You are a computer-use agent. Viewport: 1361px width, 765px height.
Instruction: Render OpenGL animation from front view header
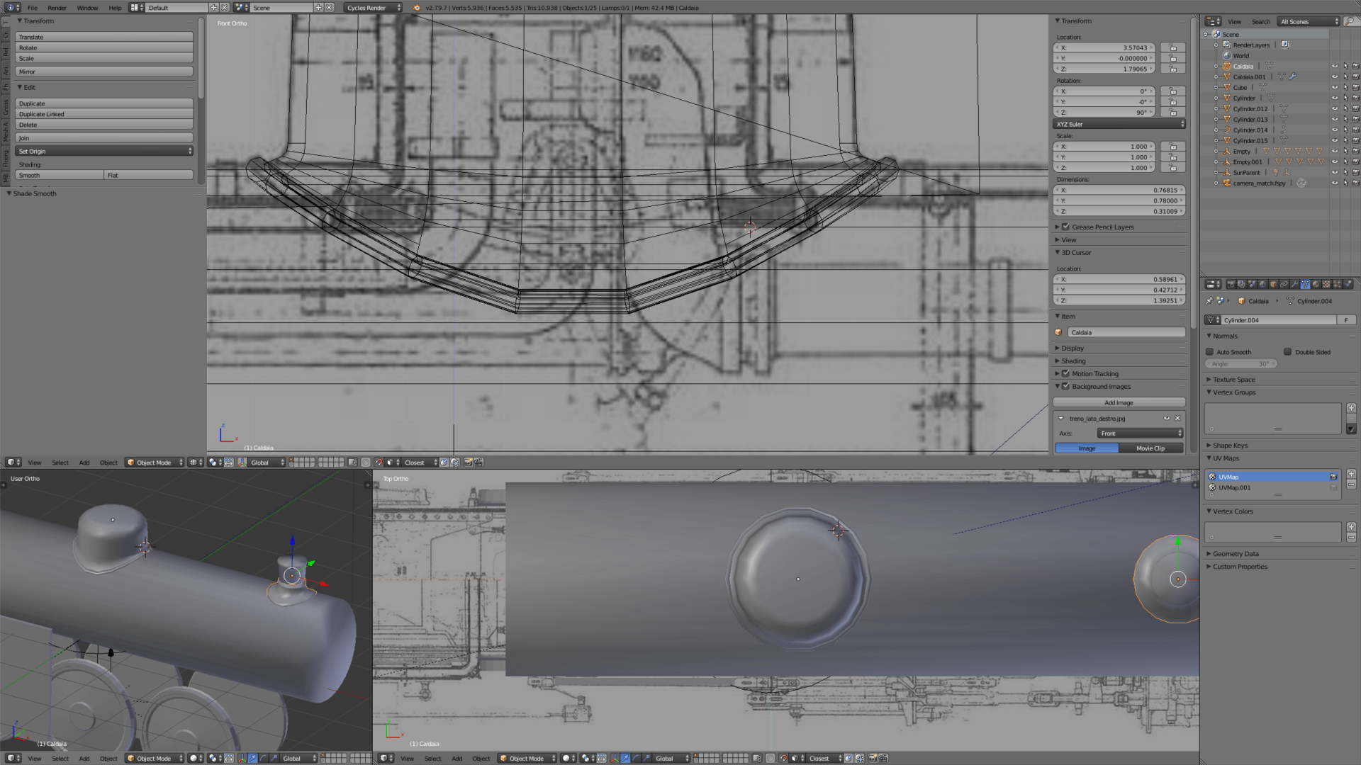478,463
